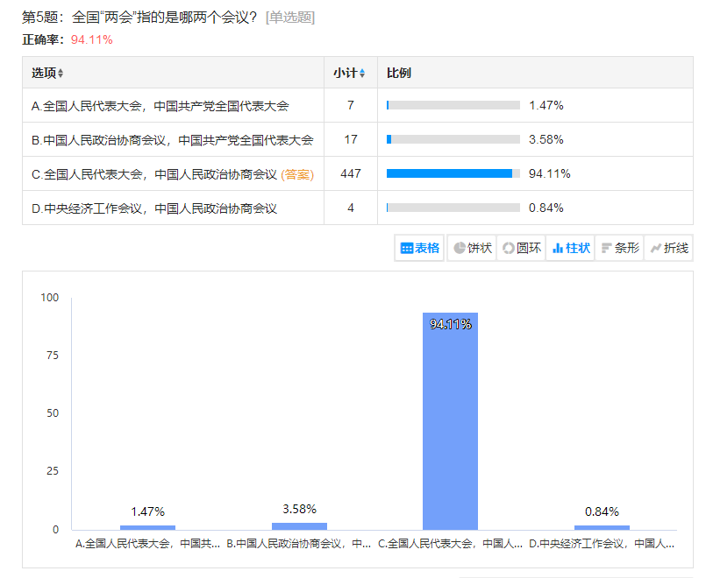
Task: Select the 圆环 donut chart icon
Action: coord(521,248)
